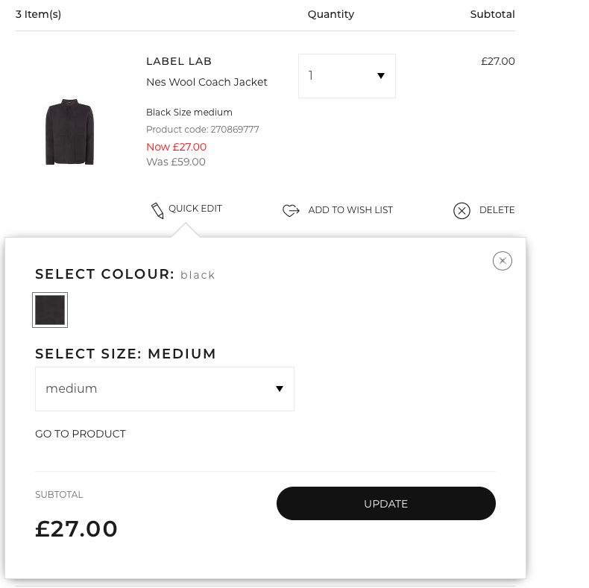Image resolution: width=589 pixels, height=588 pixels.
Task: Click the Quantity column header
Action: 330,14
